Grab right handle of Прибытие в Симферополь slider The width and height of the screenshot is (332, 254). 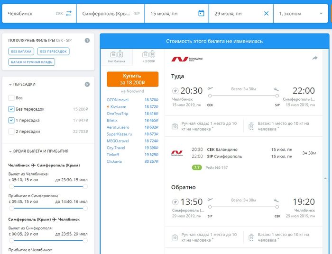(85, 208)
